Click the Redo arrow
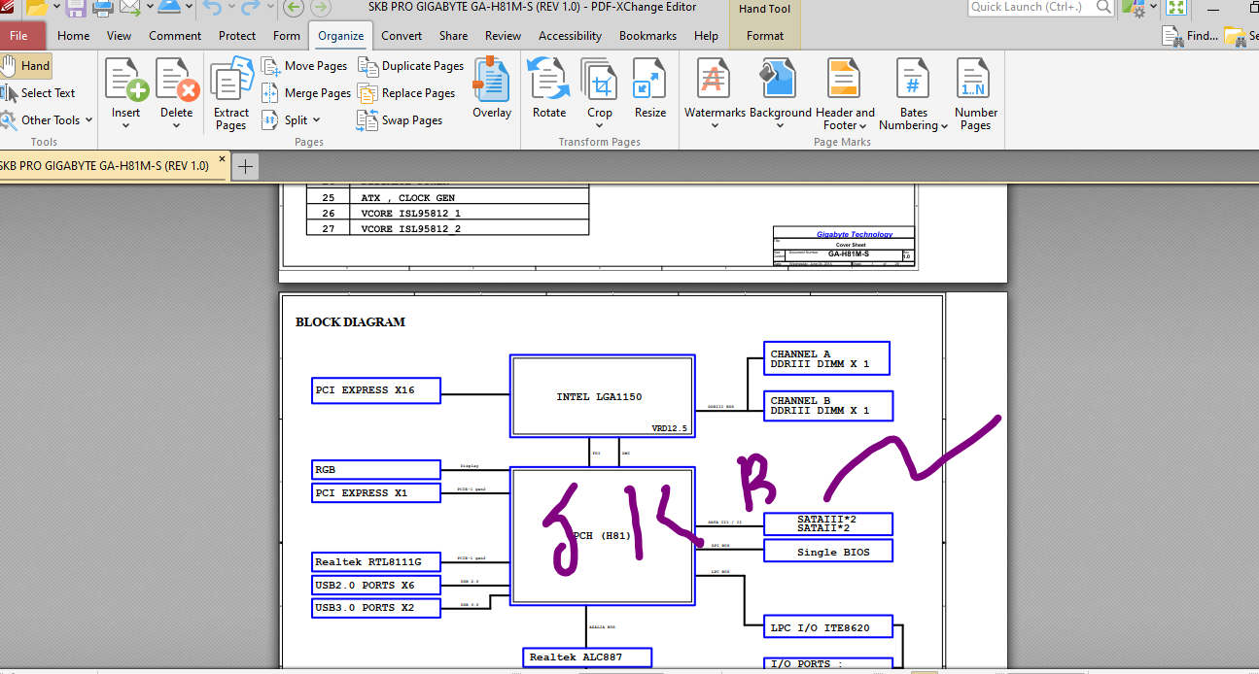 click(x=250, y=9)
